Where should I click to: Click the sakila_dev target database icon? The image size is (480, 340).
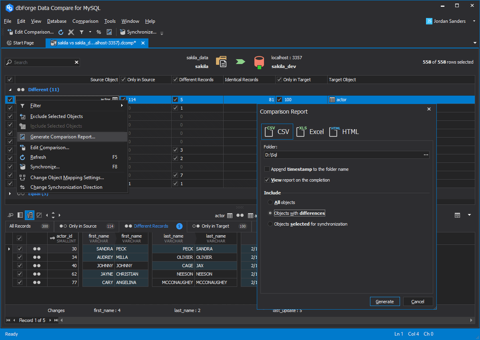pyautogui.click(x=259, y=62)
